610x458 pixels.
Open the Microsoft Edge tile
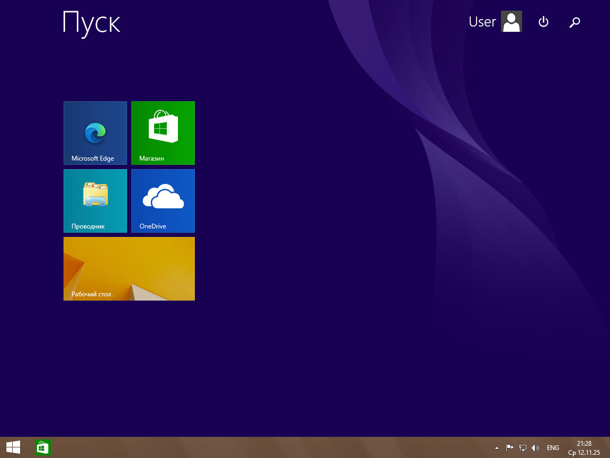coord(95,133)
